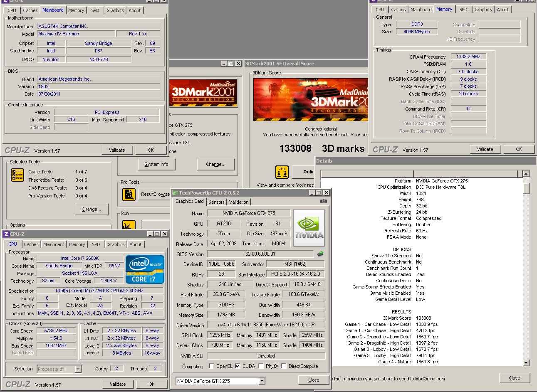537x392 pixels.
Task: Click the 133008 score text
Action: pyautogui.click(x=295, y=148)
